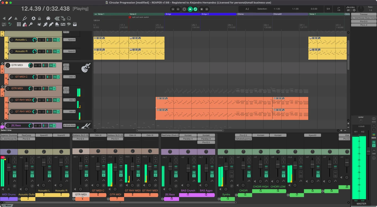Open the drum kit toolbar icon
The image size is (377, 207).
[x=39, y=24]
